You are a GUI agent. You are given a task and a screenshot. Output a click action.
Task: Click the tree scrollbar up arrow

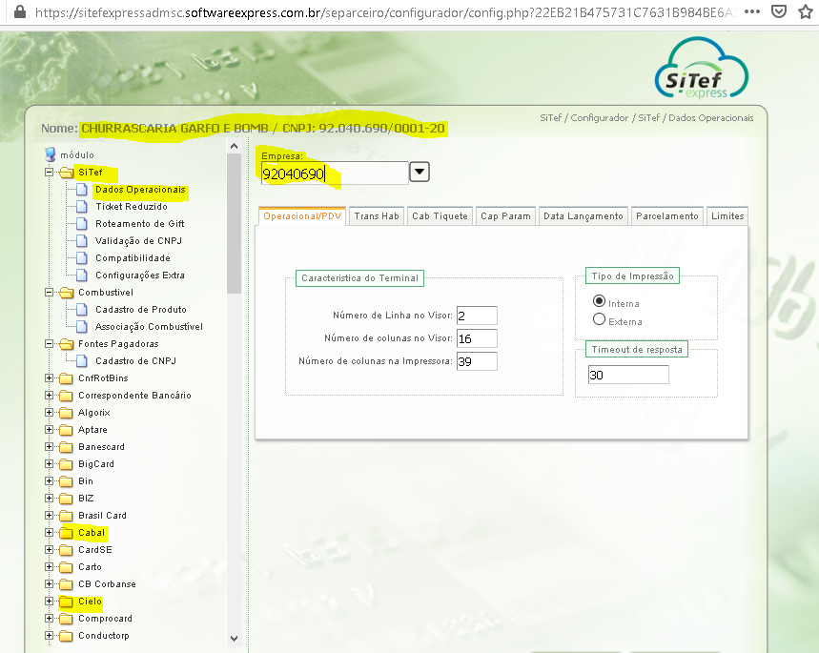(x=234, y=146)
